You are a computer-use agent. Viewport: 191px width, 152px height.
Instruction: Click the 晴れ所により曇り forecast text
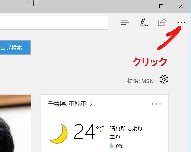126,133
